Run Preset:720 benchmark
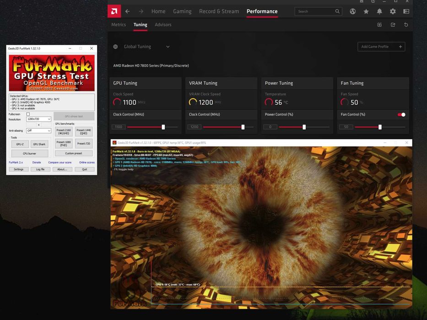The width and height of the screenshot is (427, 320). [84, 144]
